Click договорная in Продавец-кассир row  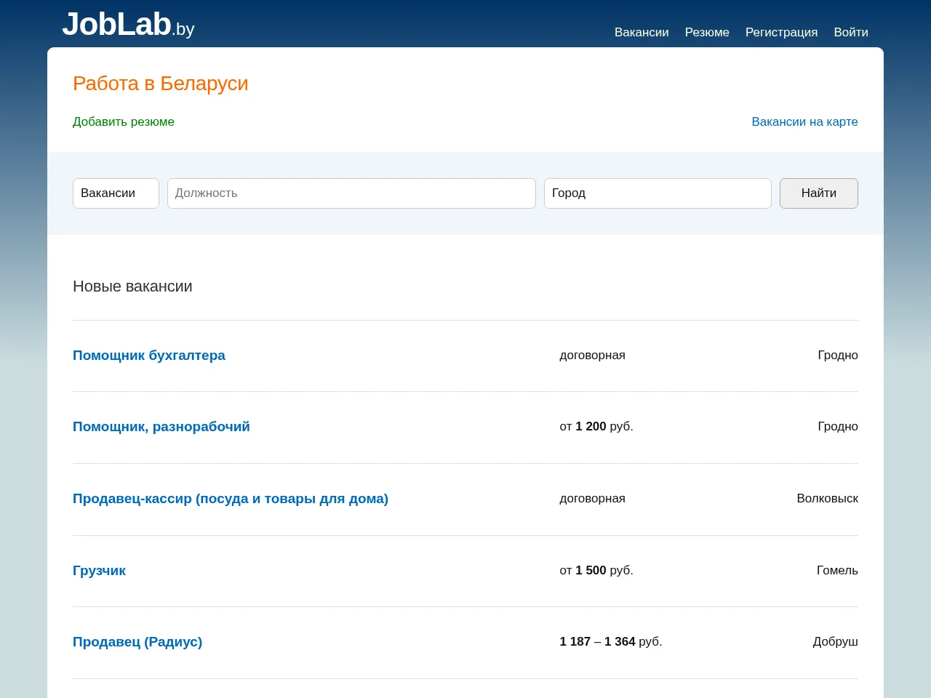click(592, 499)
